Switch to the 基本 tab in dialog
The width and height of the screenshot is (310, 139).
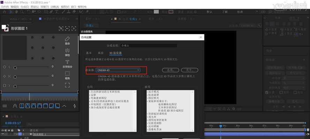coord(89,53)
